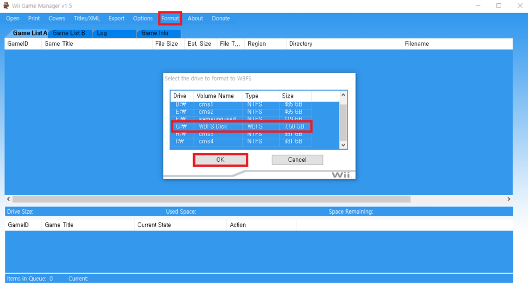Click the queue Game Title column header
528x288 pixels.
click(88, 225)
